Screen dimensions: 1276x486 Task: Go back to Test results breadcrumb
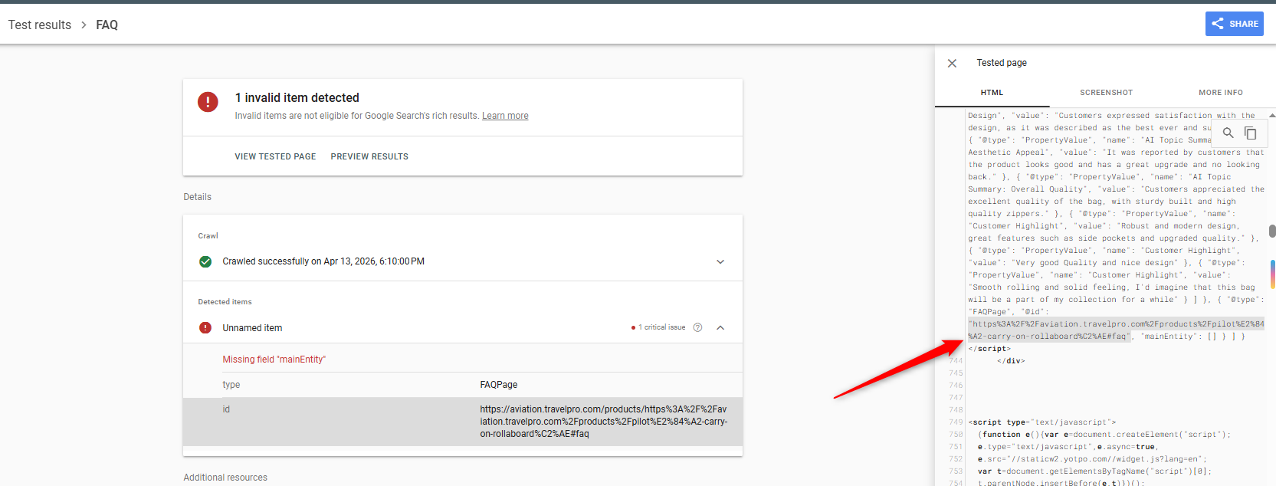tap(40, 25)
